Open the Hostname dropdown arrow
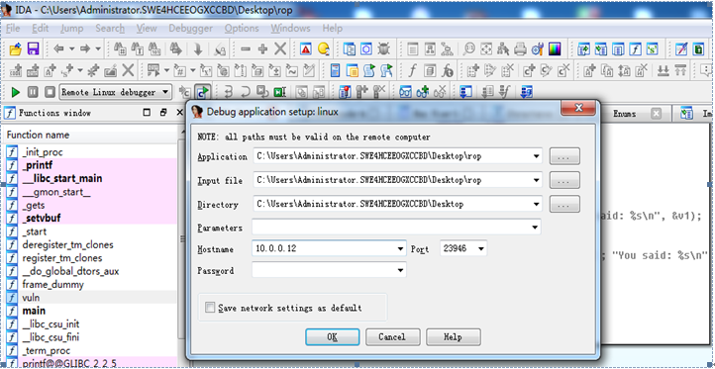Screen dimensions: 715x369 (400, 249)
